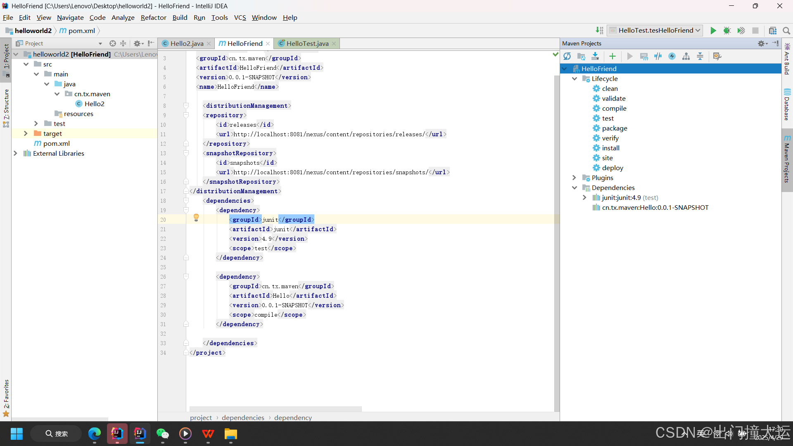The image size is (793, 446).
Task: Click dependencies in the XML breadcrumb
Action: pyautogui.click(x=243, y=418)
